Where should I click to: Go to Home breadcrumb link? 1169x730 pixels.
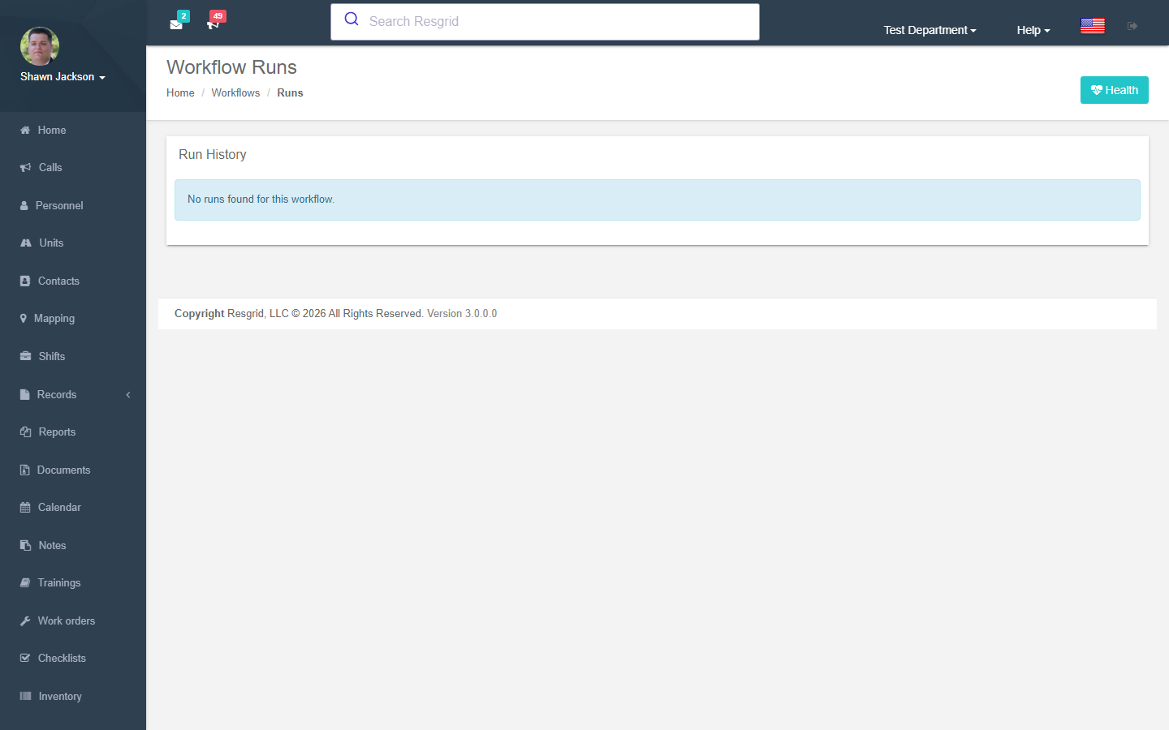click(x=180, y=93)
